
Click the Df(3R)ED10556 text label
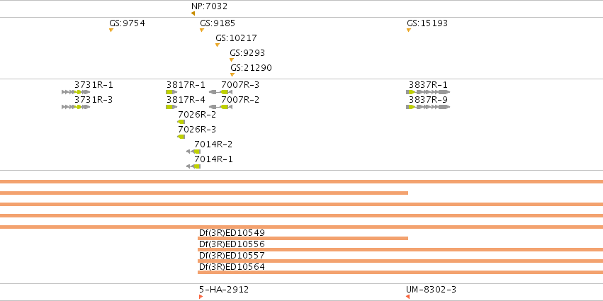tap(232, 244)
